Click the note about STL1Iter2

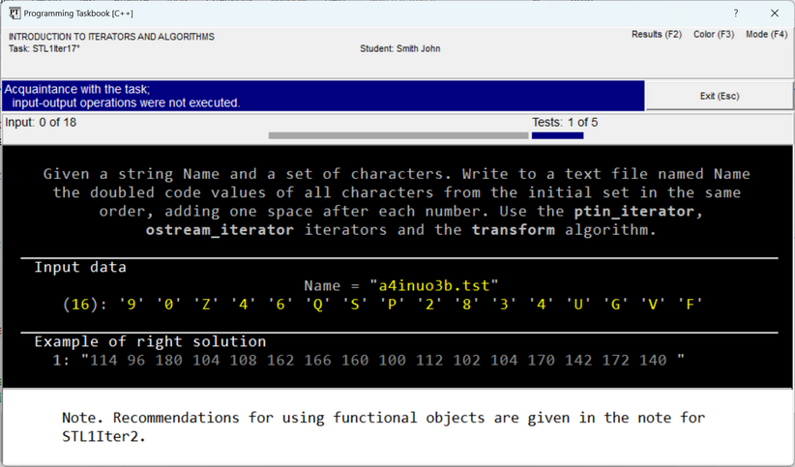pos(383,426)
